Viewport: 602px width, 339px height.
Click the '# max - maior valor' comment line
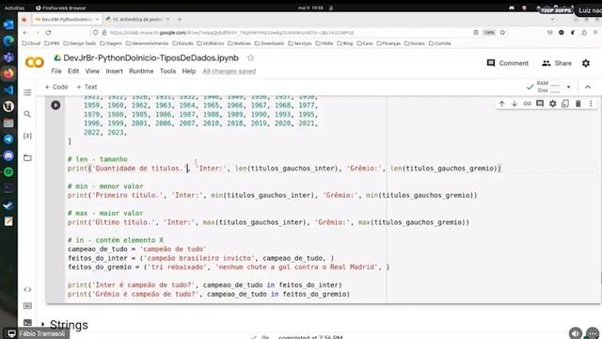[x=105, y=213]
